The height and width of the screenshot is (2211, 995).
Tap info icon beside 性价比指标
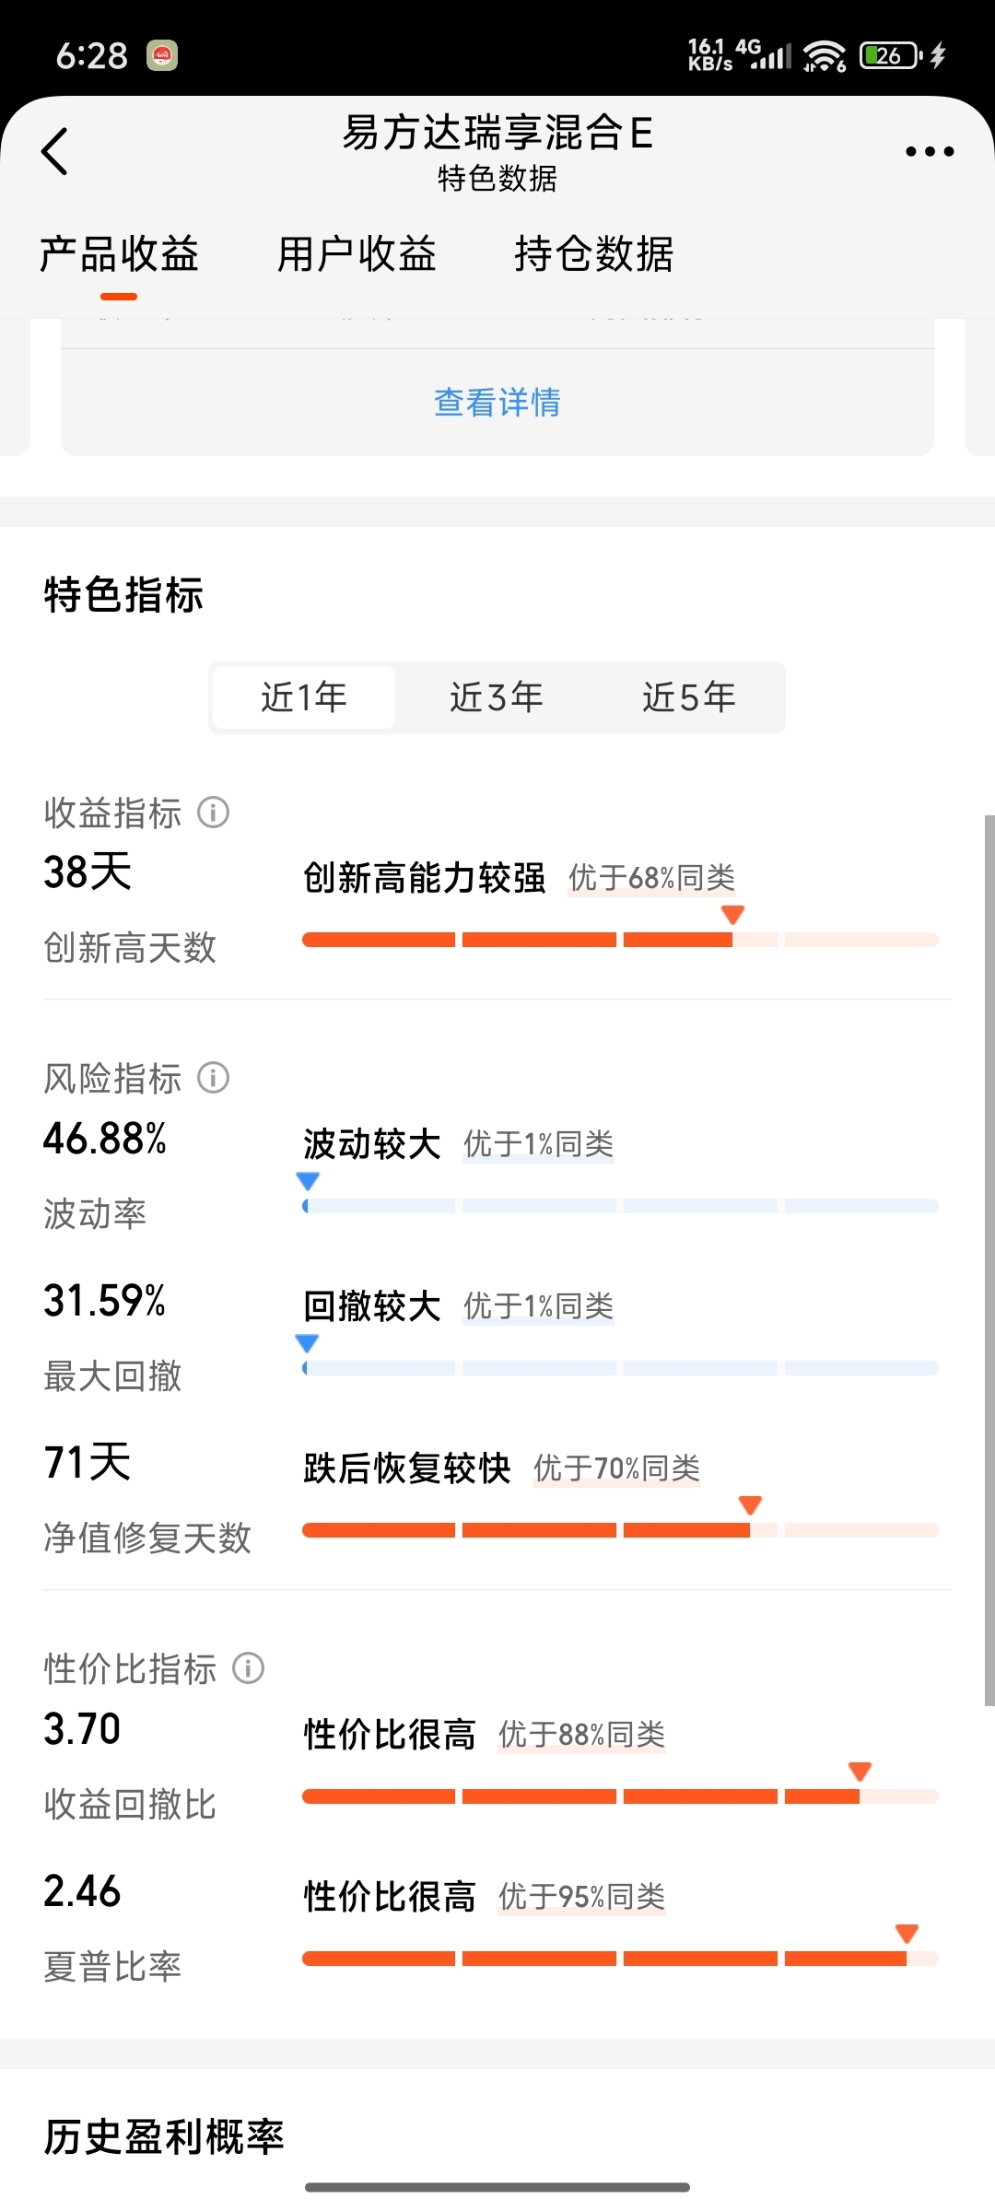248,1667
